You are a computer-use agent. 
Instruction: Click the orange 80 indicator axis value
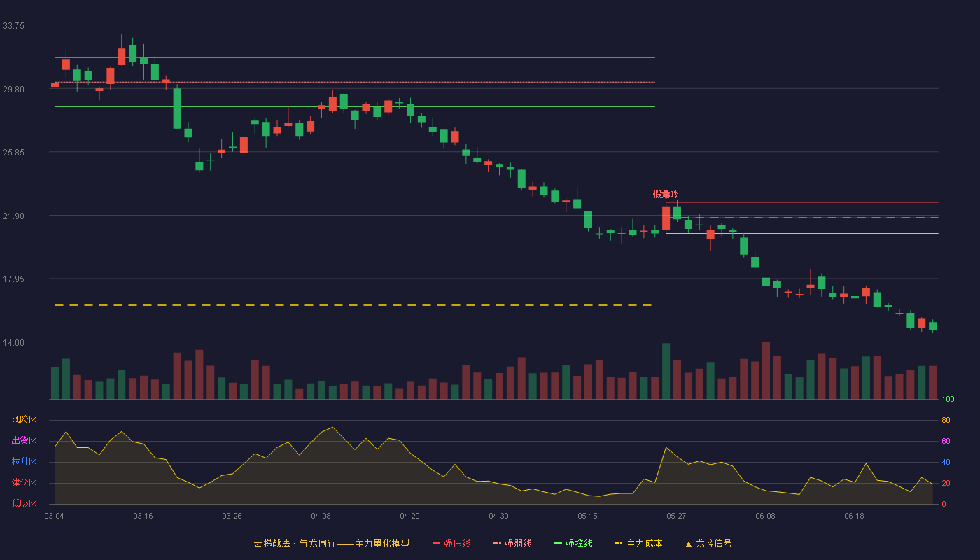(946, 420)
